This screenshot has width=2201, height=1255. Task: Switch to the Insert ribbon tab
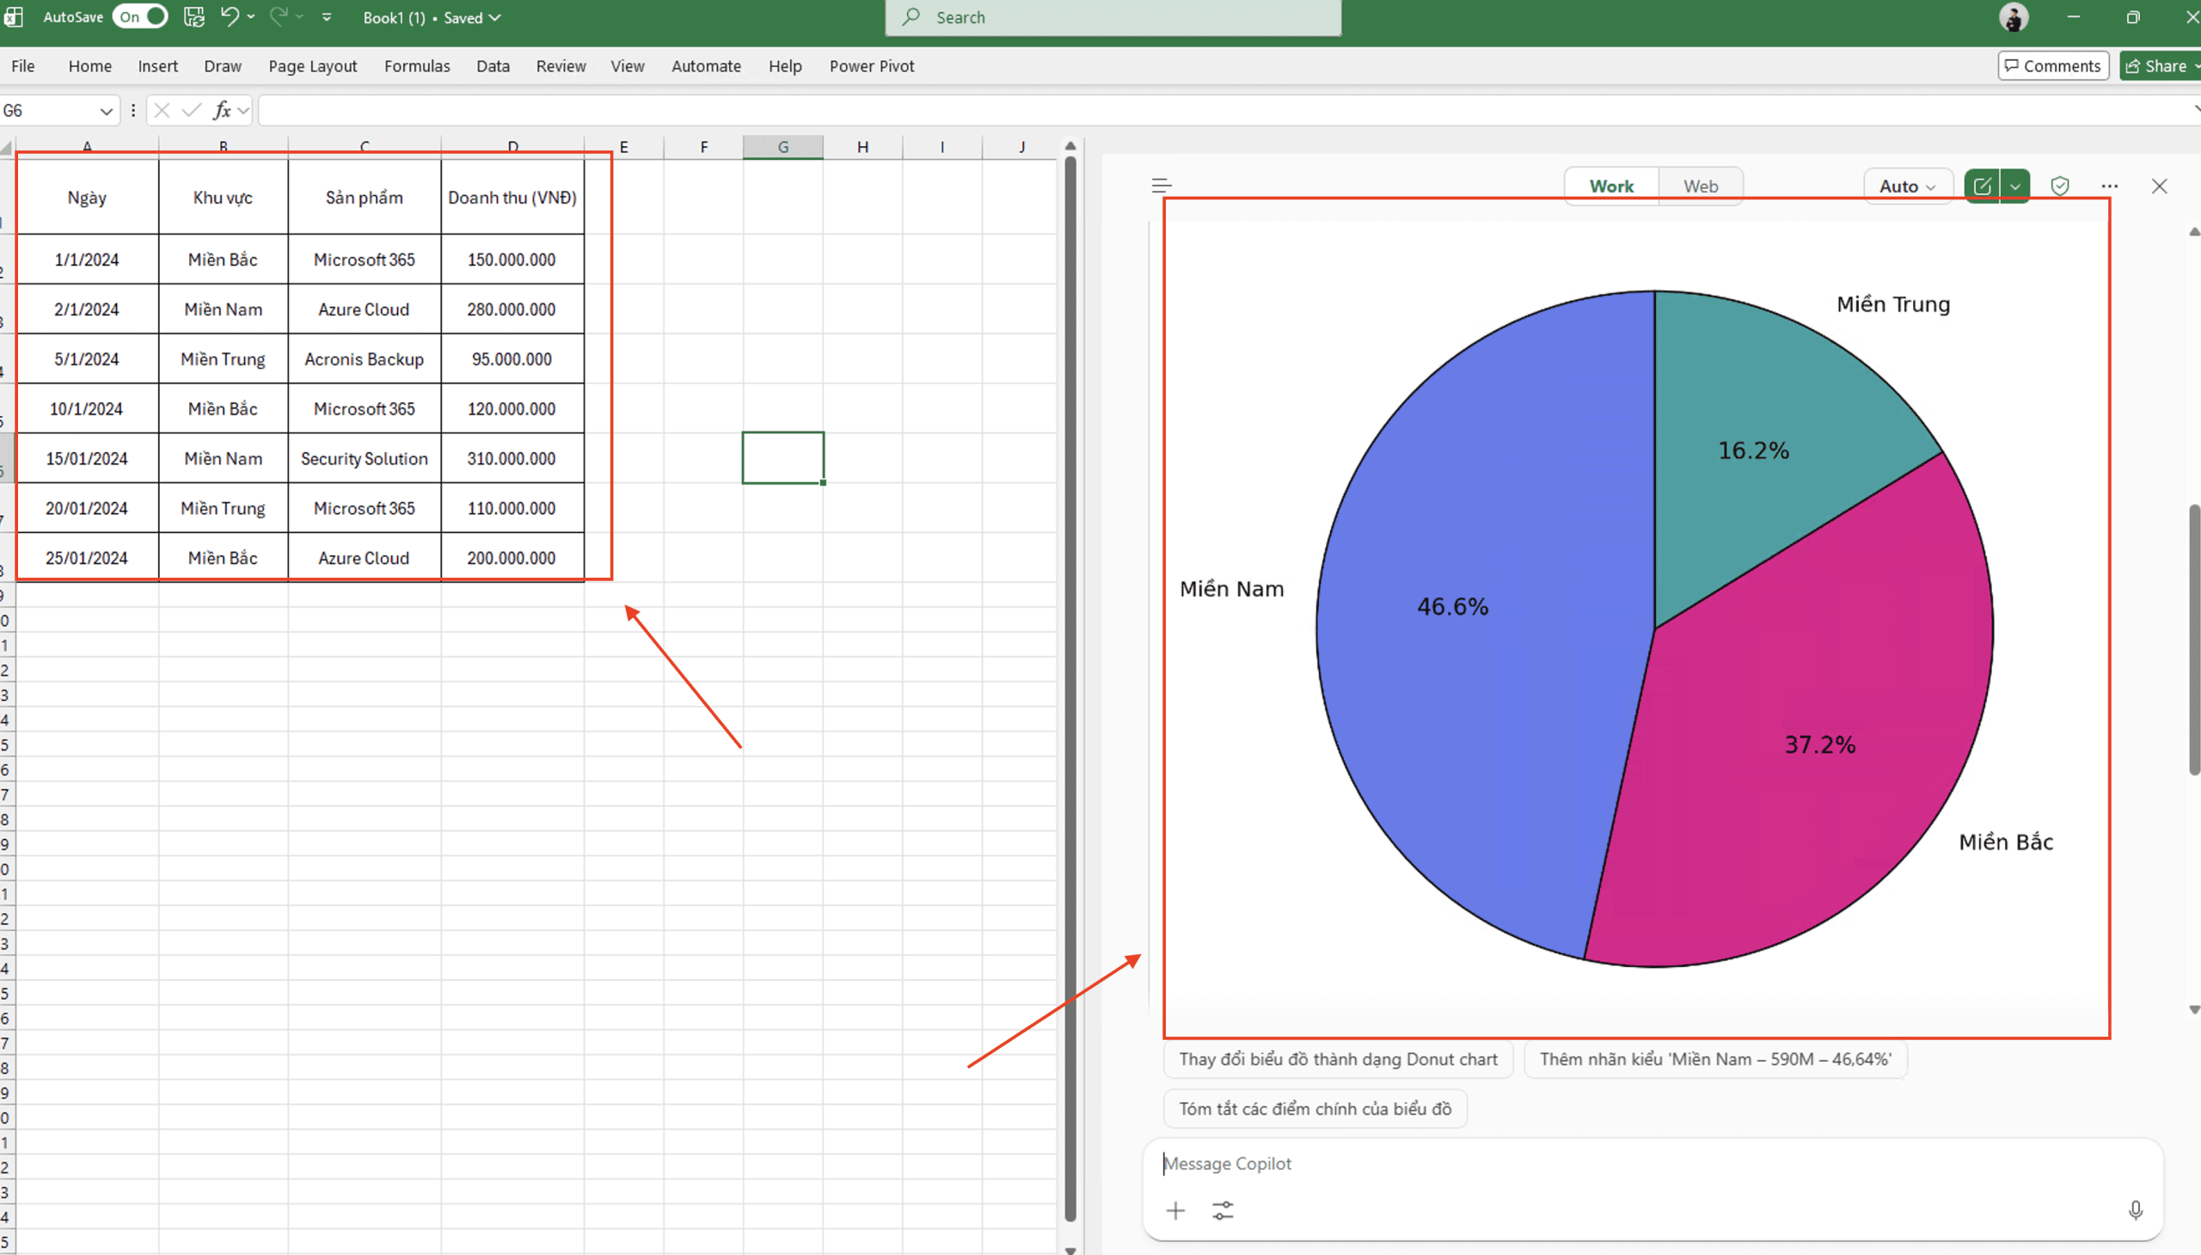(158, 66)
